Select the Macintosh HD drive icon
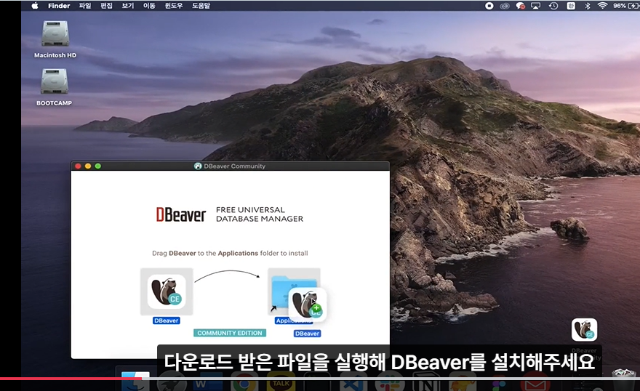Image resolution: width=640 pixels, height=391 pixels. point(55,34)
